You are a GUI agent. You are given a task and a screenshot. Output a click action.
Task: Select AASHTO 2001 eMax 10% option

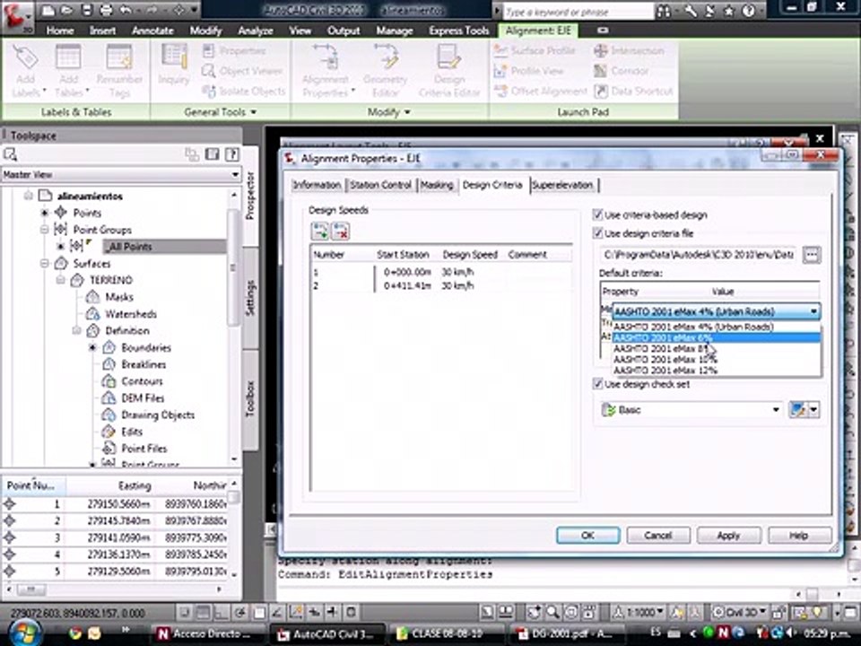point(717,360)
